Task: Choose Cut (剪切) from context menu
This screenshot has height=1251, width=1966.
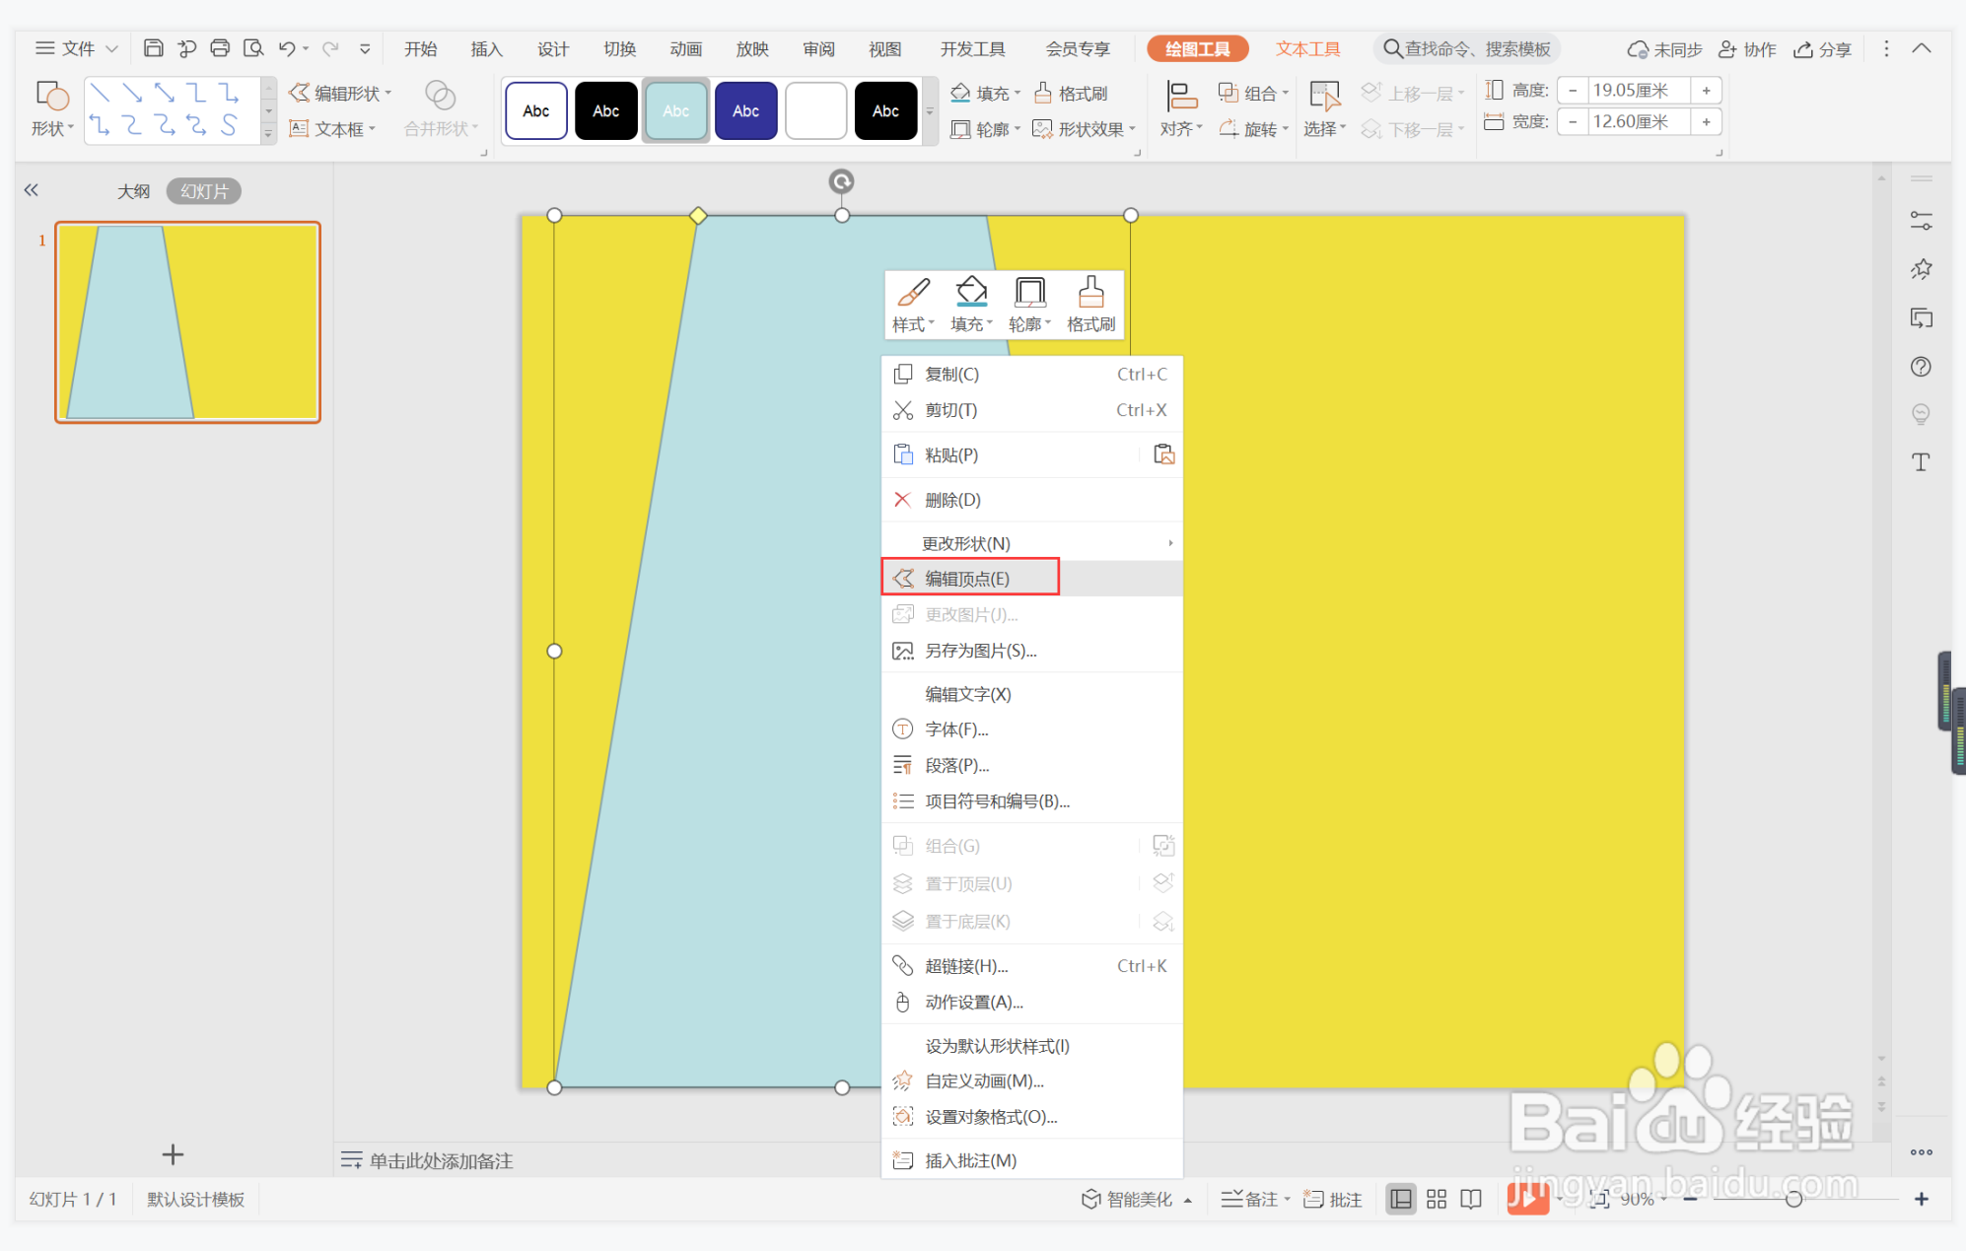Action: coord(1031,410)
